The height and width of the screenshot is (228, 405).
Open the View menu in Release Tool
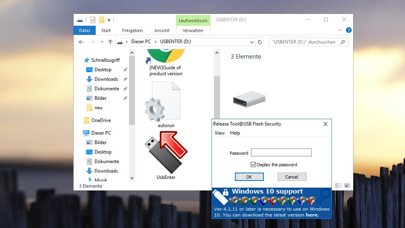click(220, 133)
